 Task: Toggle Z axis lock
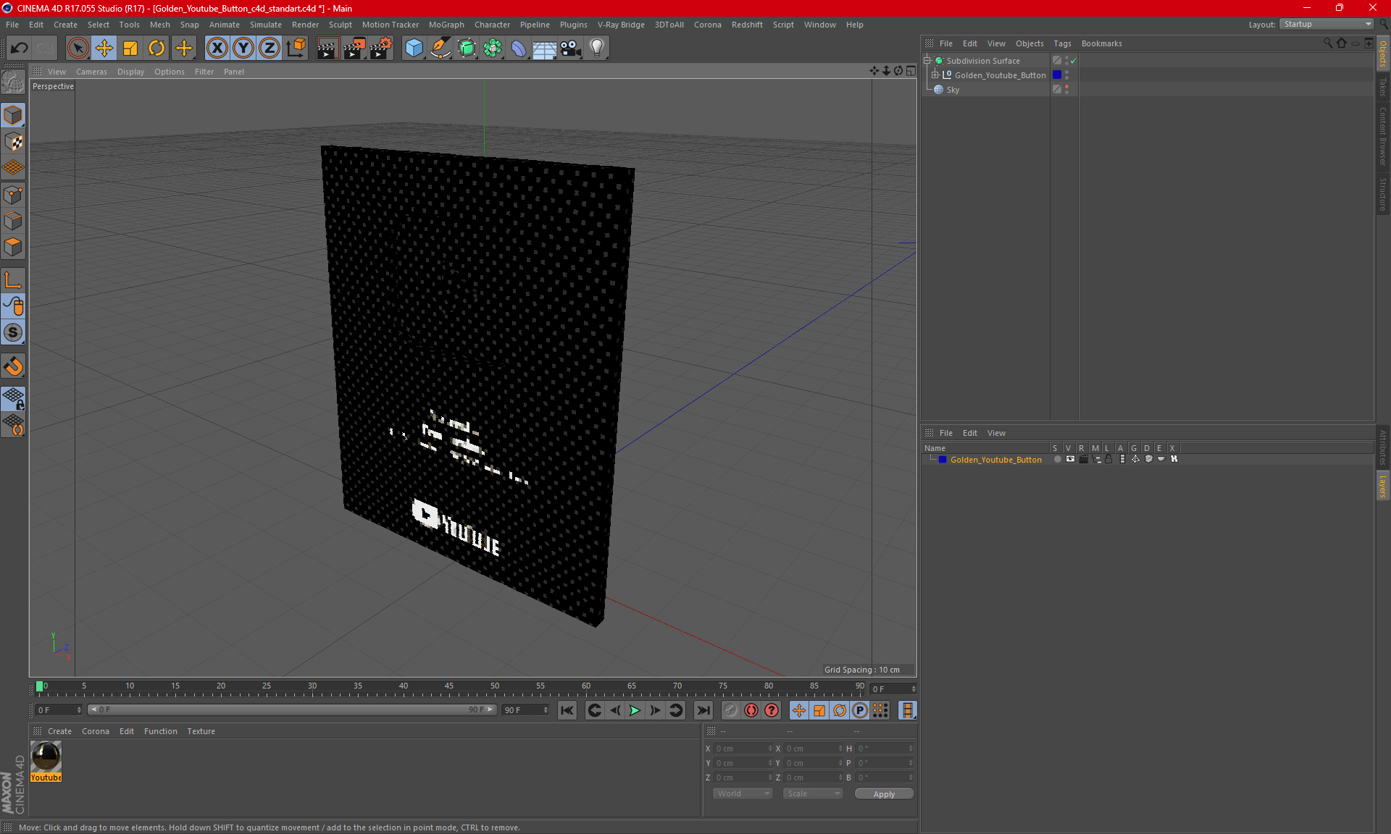point(270,49)
